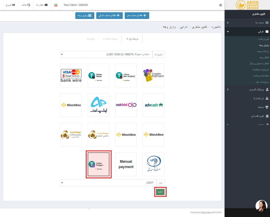This screenshot has height=217, width=270.
Task: Open the FXBackOffice footer link
Action: tap(206, 212)
